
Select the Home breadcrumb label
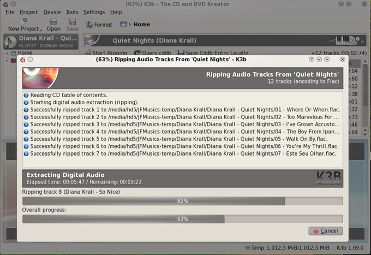pyautogui.click(x=142, y=25)
